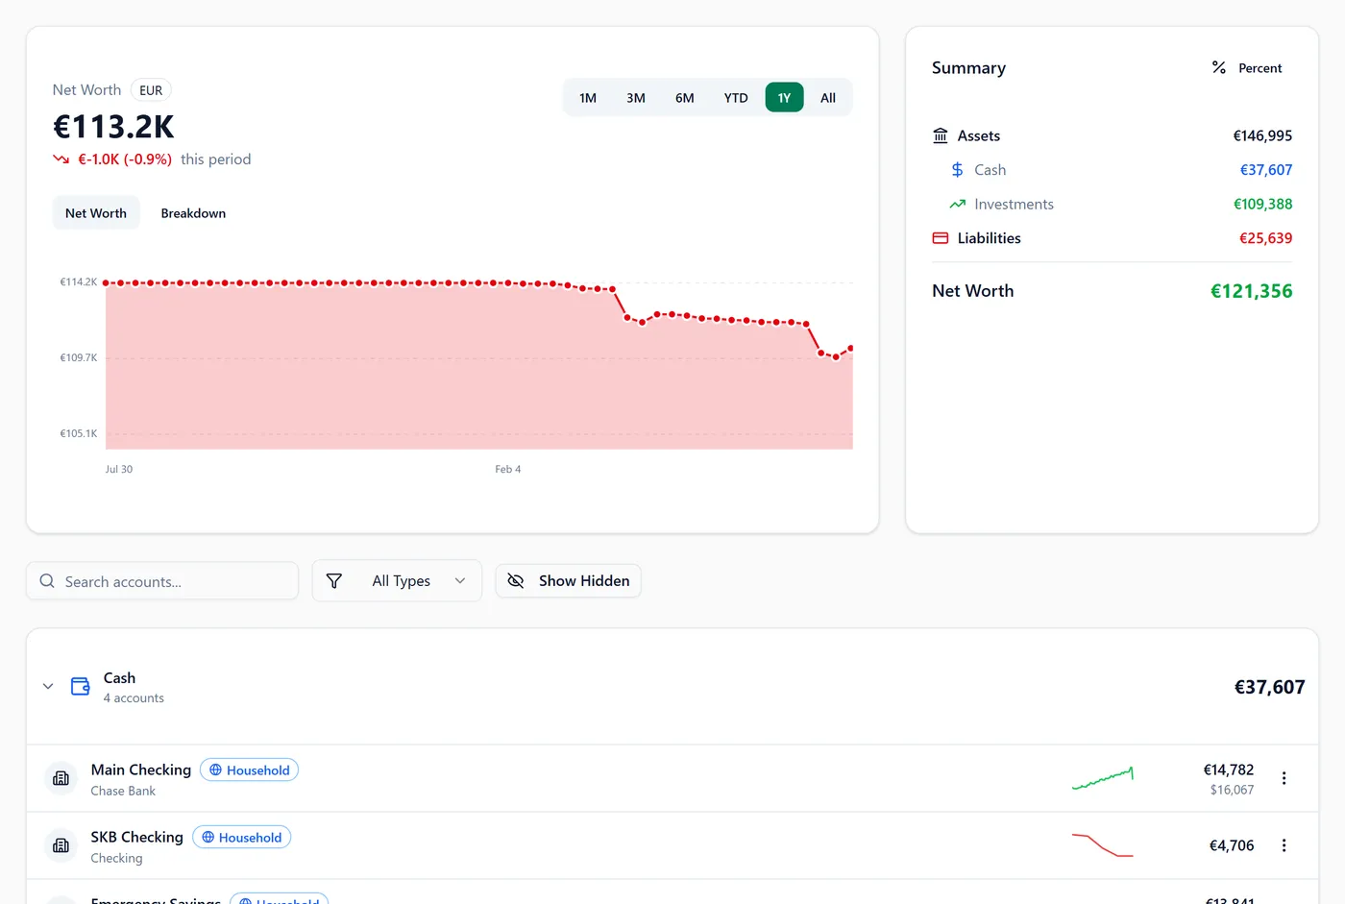Click the Chase Bank subtitle
This screenshot has height=904, width=1345.
click(123, 791)
